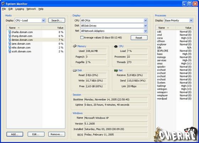The image size is (199, 143).
Task: Click the Reset button
Action: (x=139, y=38)
